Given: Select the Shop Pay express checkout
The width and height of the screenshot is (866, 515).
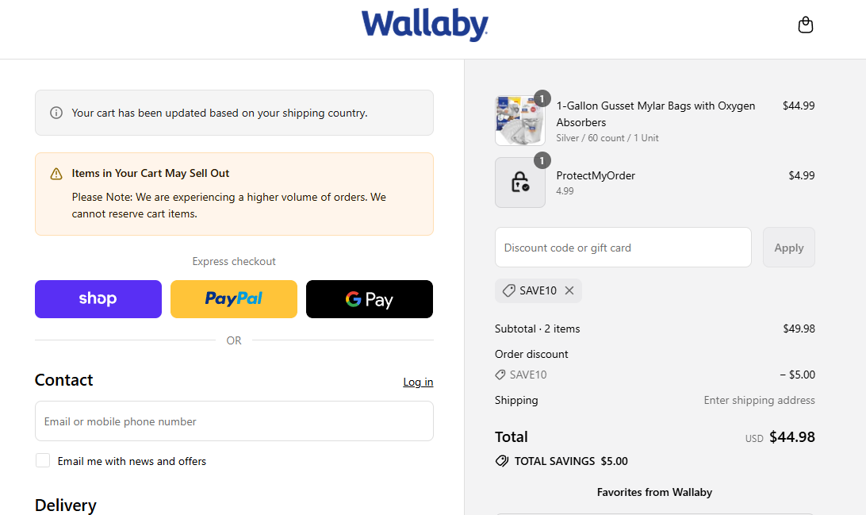Looking at the screenshot, I should tap(98, 299).
